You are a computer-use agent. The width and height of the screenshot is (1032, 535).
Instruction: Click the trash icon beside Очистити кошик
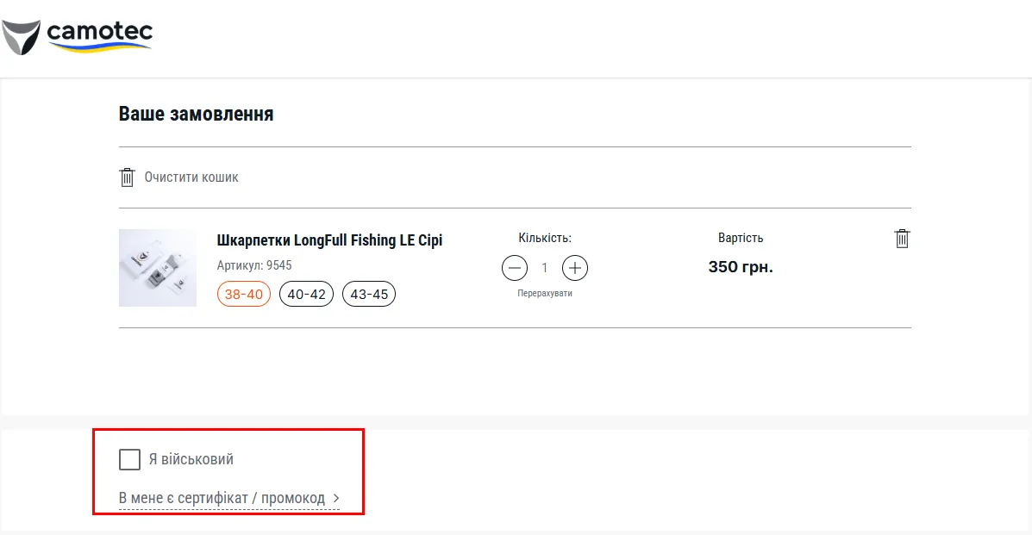click(127, 177)
